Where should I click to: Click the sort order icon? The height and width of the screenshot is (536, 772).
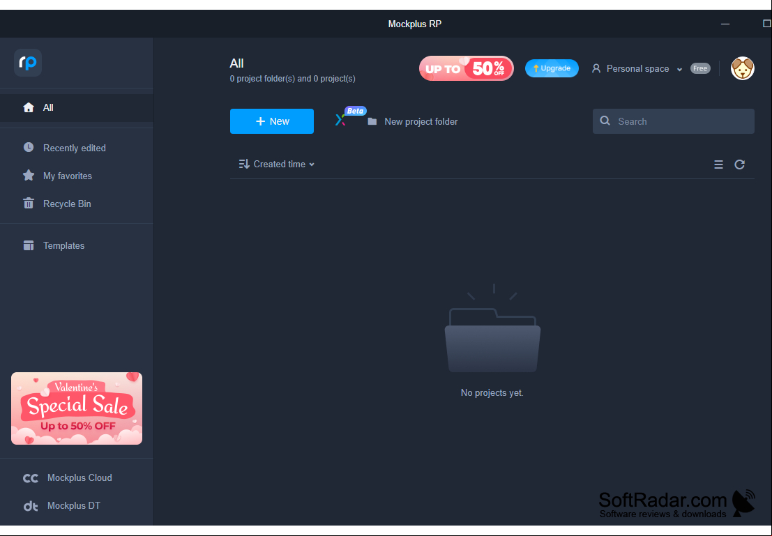pyautogui.click(x=243, y=164)
